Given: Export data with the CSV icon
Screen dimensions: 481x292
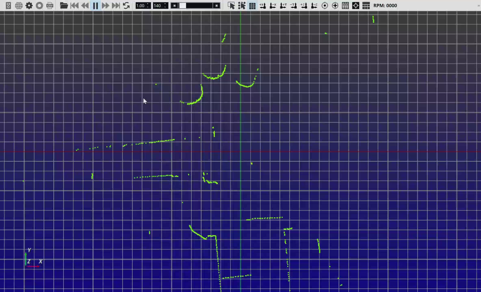Looking at the screenshot, I should tap(50, 6).
